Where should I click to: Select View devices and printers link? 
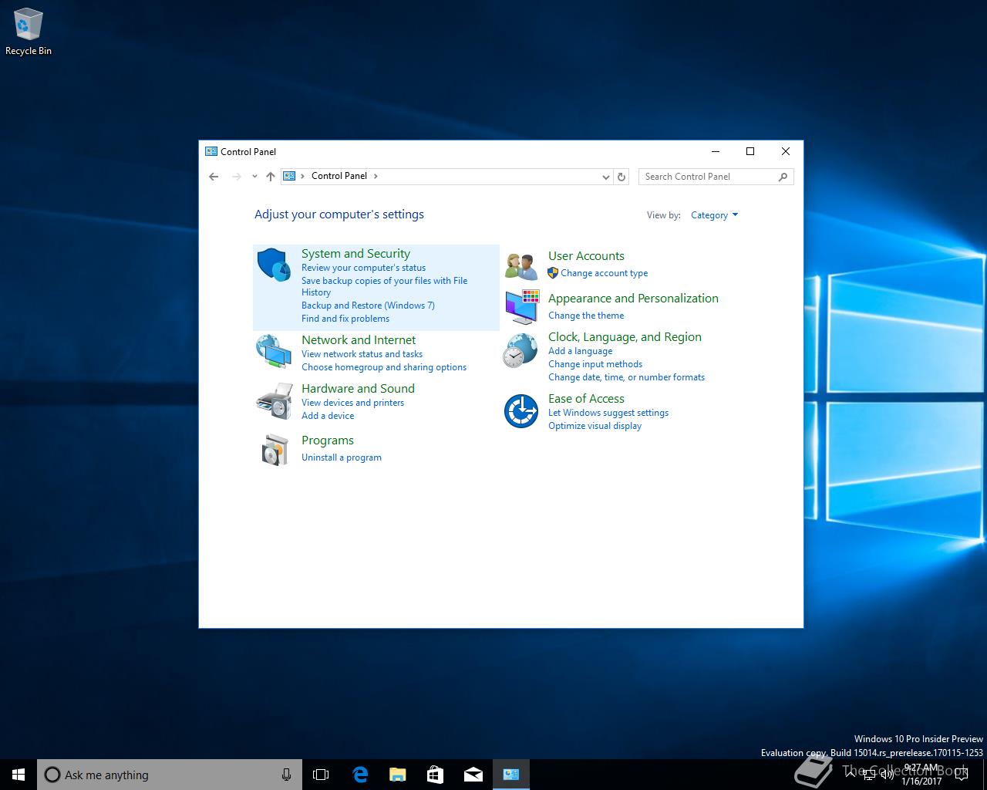click(x=352, y=403)
